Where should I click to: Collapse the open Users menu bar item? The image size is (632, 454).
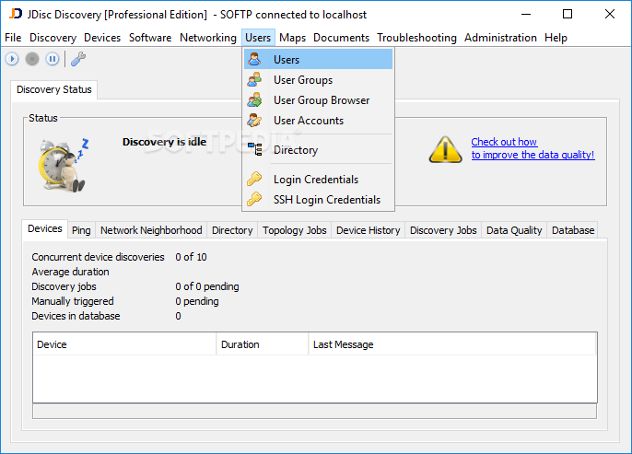pos(258,38)
